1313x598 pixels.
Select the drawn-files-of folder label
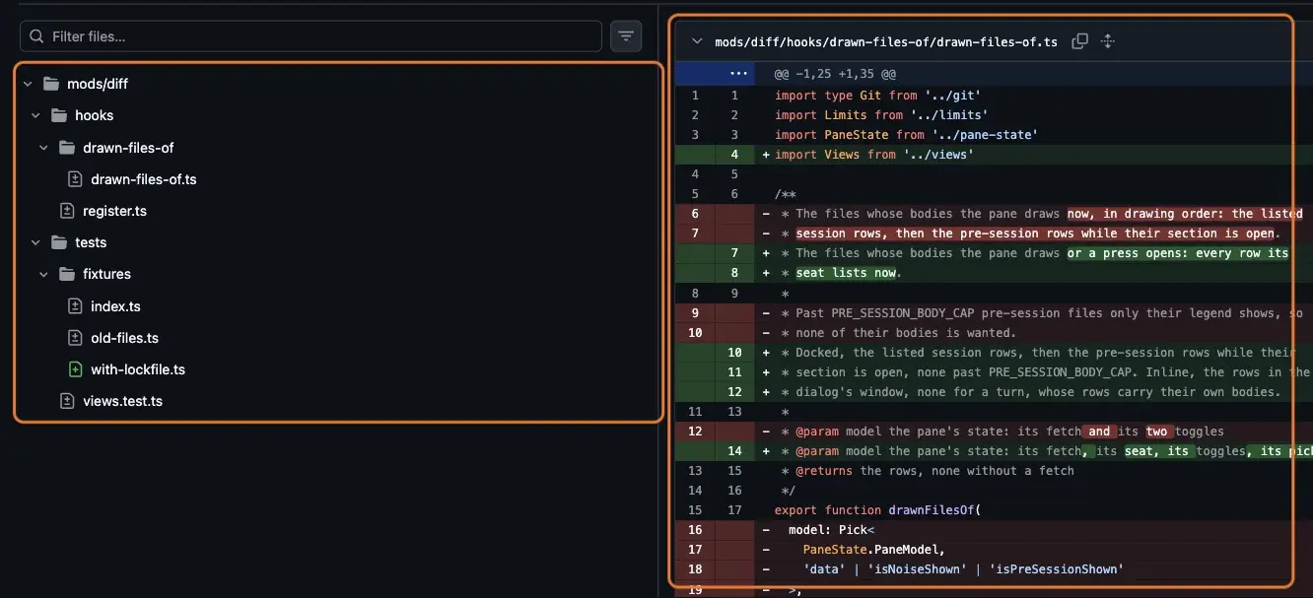128,148
